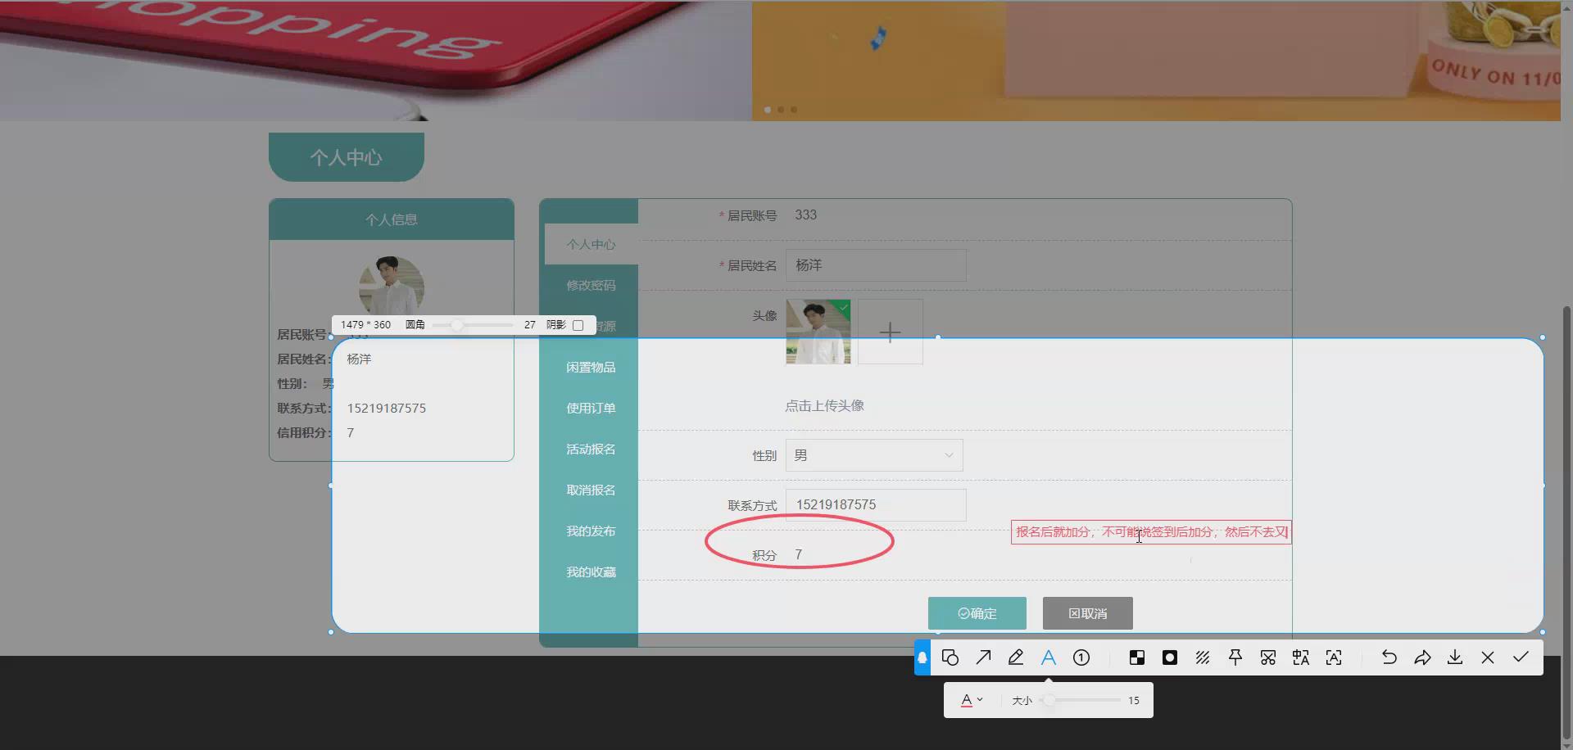The width and height of the screenshot is (1573, 750).
Task: Click the 点击上传头像 upload text
Action: click(824, 405)
